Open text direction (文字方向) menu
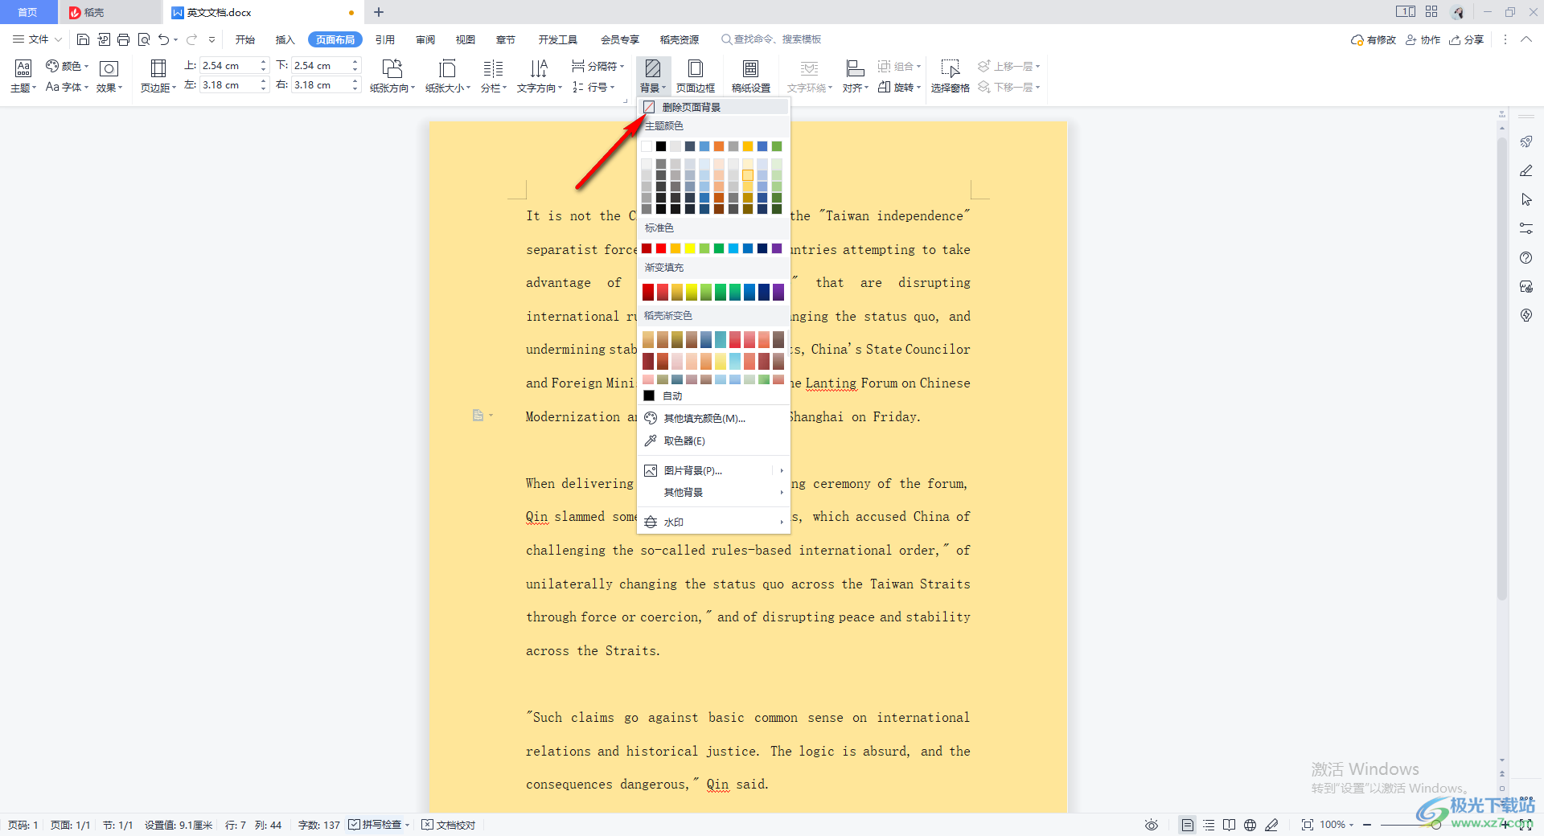The image size is (1544, 836). (540, 76)
